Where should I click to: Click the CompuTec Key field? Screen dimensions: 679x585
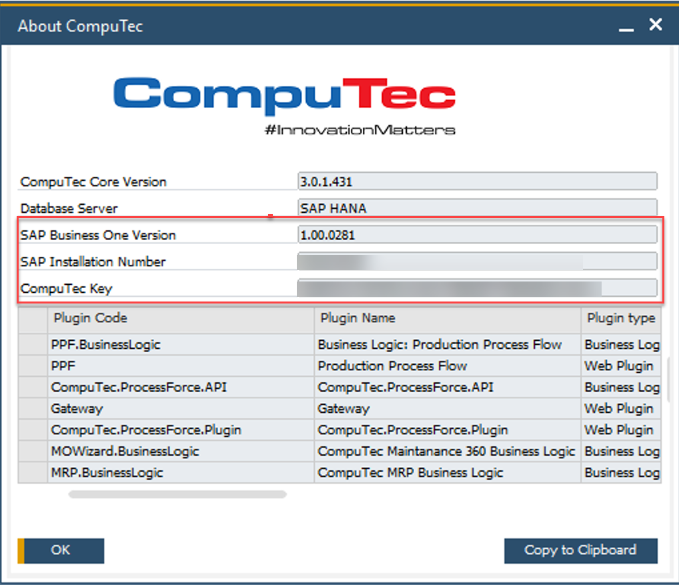click(477, 288)
